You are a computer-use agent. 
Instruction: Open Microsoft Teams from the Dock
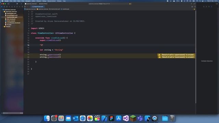click(140, 118)
